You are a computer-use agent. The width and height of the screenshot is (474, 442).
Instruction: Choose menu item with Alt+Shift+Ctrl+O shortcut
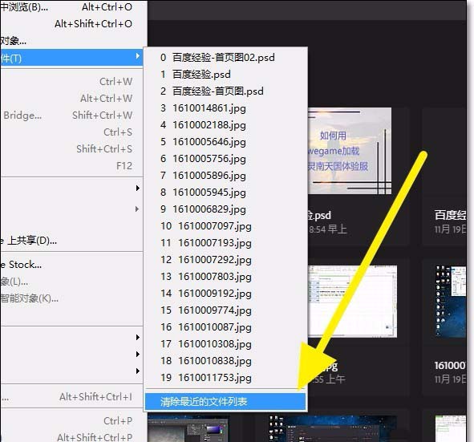click(71, 24)
